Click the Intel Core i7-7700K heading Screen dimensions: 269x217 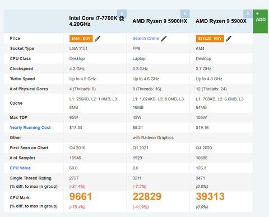96,21
